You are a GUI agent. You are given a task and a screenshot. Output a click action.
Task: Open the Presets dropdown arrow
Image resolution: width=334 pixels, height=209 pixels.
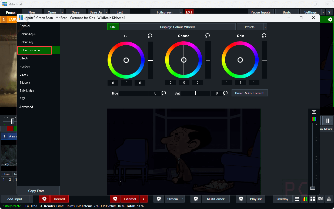265,27
